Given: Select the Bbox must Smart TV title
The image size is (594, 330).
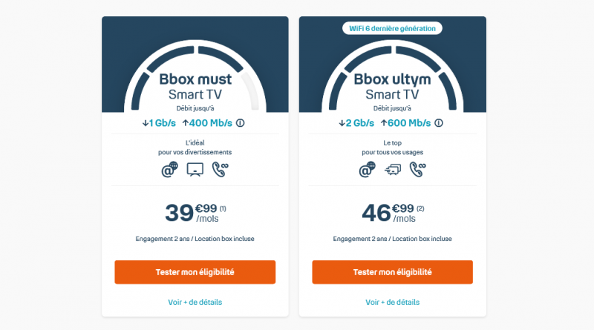Looking at the screenshot, I should 195,86.
